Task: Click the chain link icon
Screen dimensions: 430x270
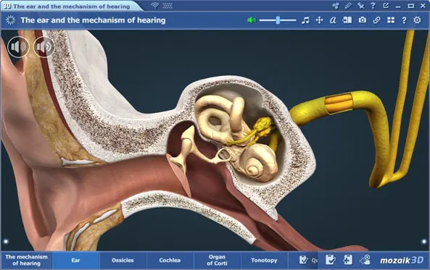Action: pos(376,20)
